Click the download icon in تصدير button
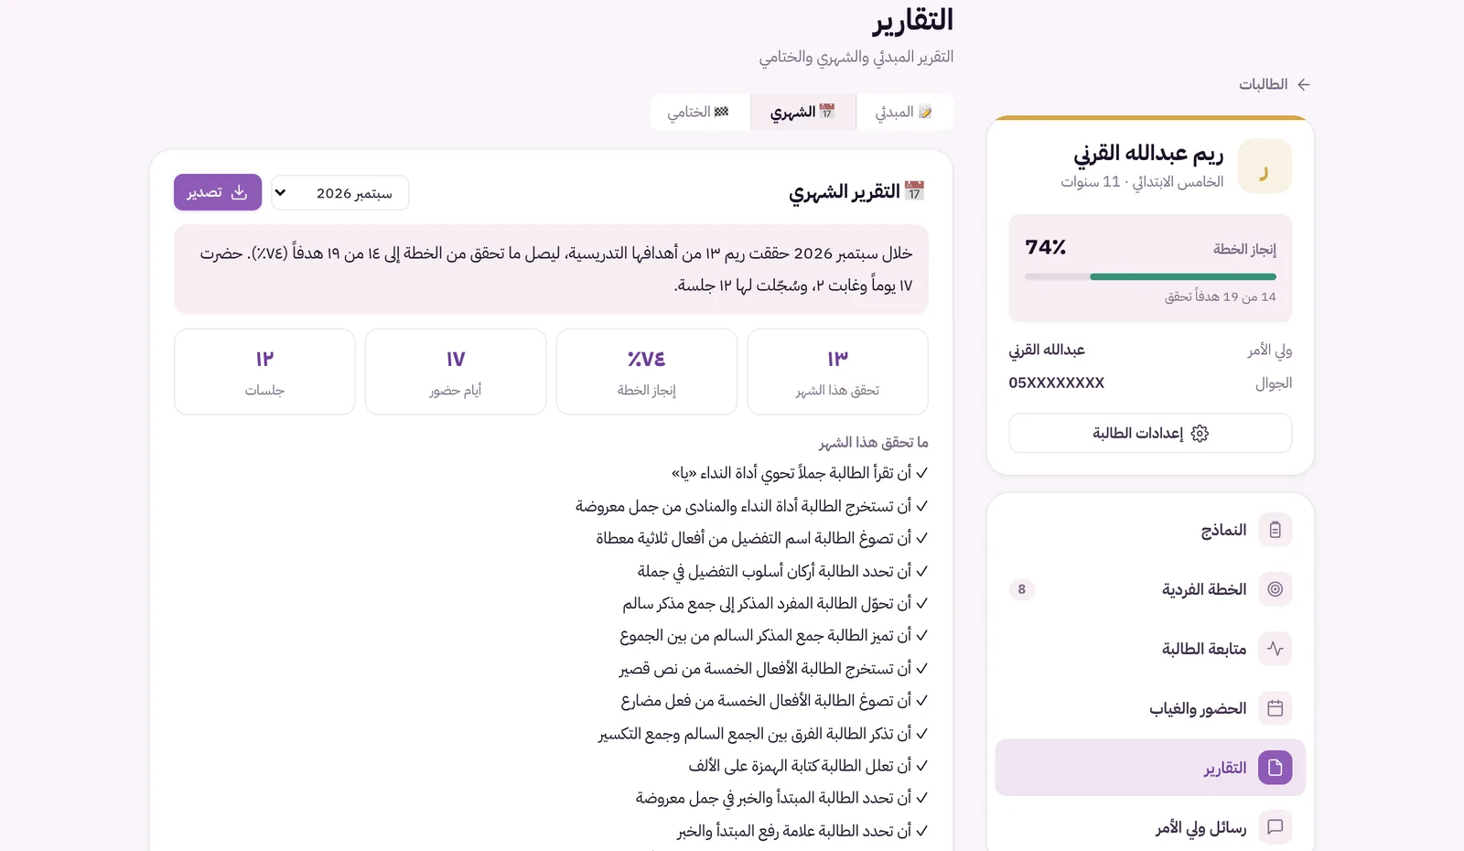The image size is (1464, 851). pos(240,192)
